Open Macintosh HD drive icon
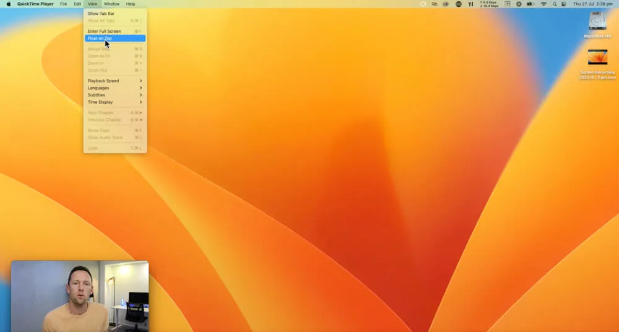Image resolution: width=619 pixels, height=332 pixels. pos(597,22)
